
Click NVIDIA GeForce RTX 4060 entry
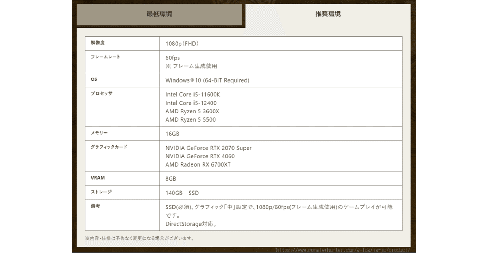pos(200,156)
